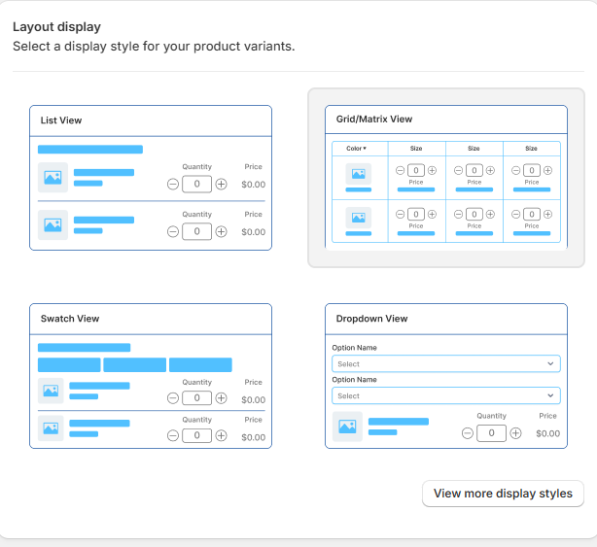The image size is (597, 547).
Task: Click minus in Grid second row, first Size column
Action: [401, 214]
